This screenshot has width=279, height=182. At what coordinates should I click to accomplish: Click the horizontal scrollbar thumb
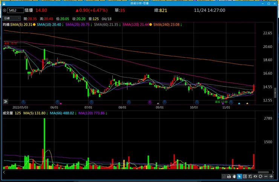point(263,172)
